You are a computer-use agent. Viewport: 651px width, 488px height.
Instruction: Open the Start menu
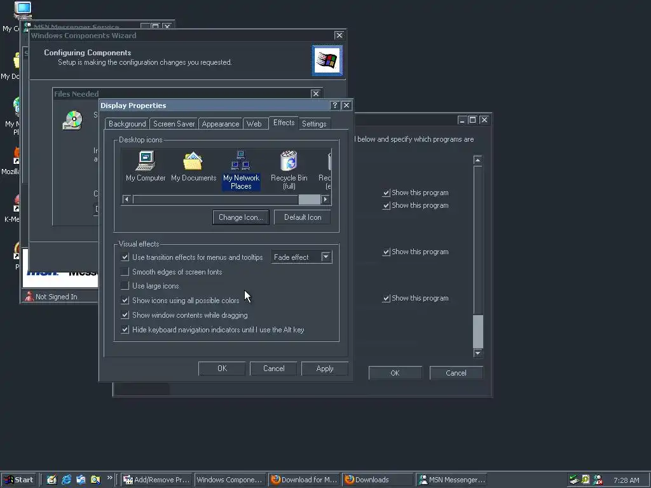(18, 480)
